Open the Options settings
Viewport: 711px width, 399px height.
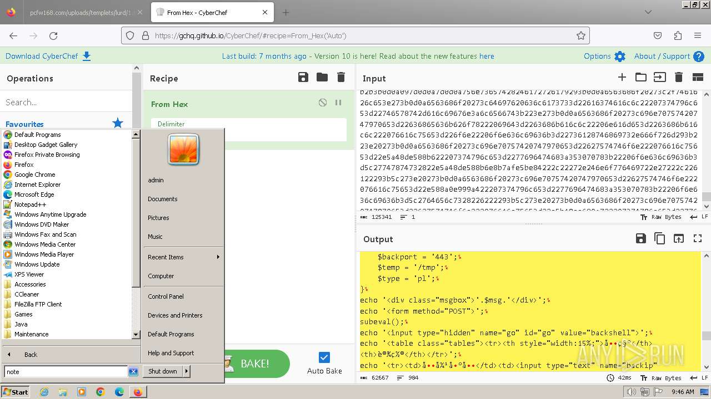coord(604,56)
